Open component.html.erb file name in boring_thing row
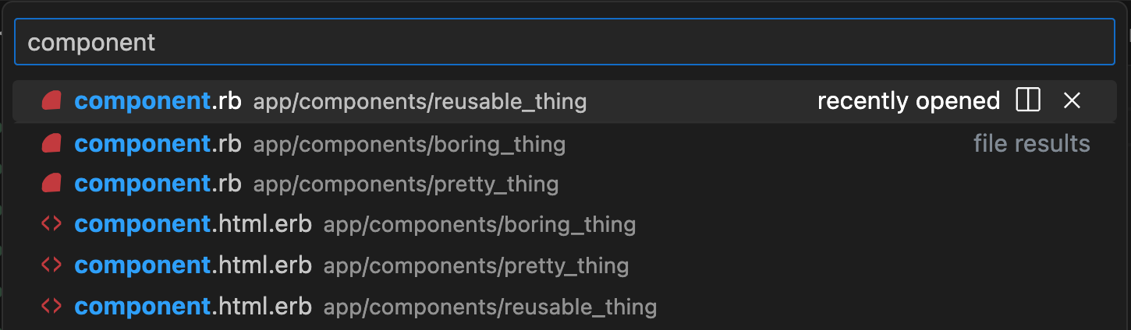This screenshot has height=330, width=1131. 193,224
